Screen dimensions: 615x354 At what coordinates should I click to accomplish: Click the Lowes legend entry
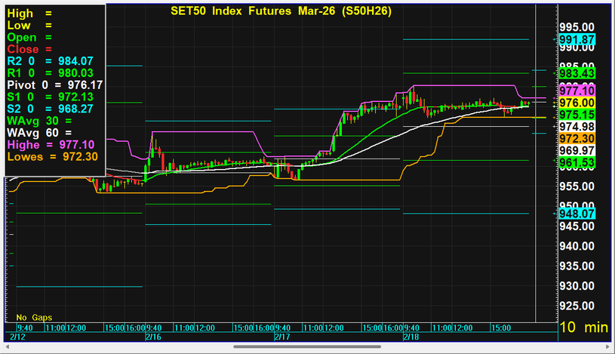click(50, 156)
